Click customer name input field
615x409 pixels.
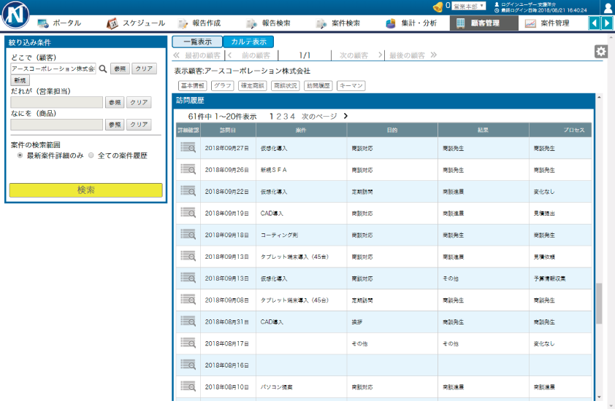pyautogui.click(x=53, y=69)
